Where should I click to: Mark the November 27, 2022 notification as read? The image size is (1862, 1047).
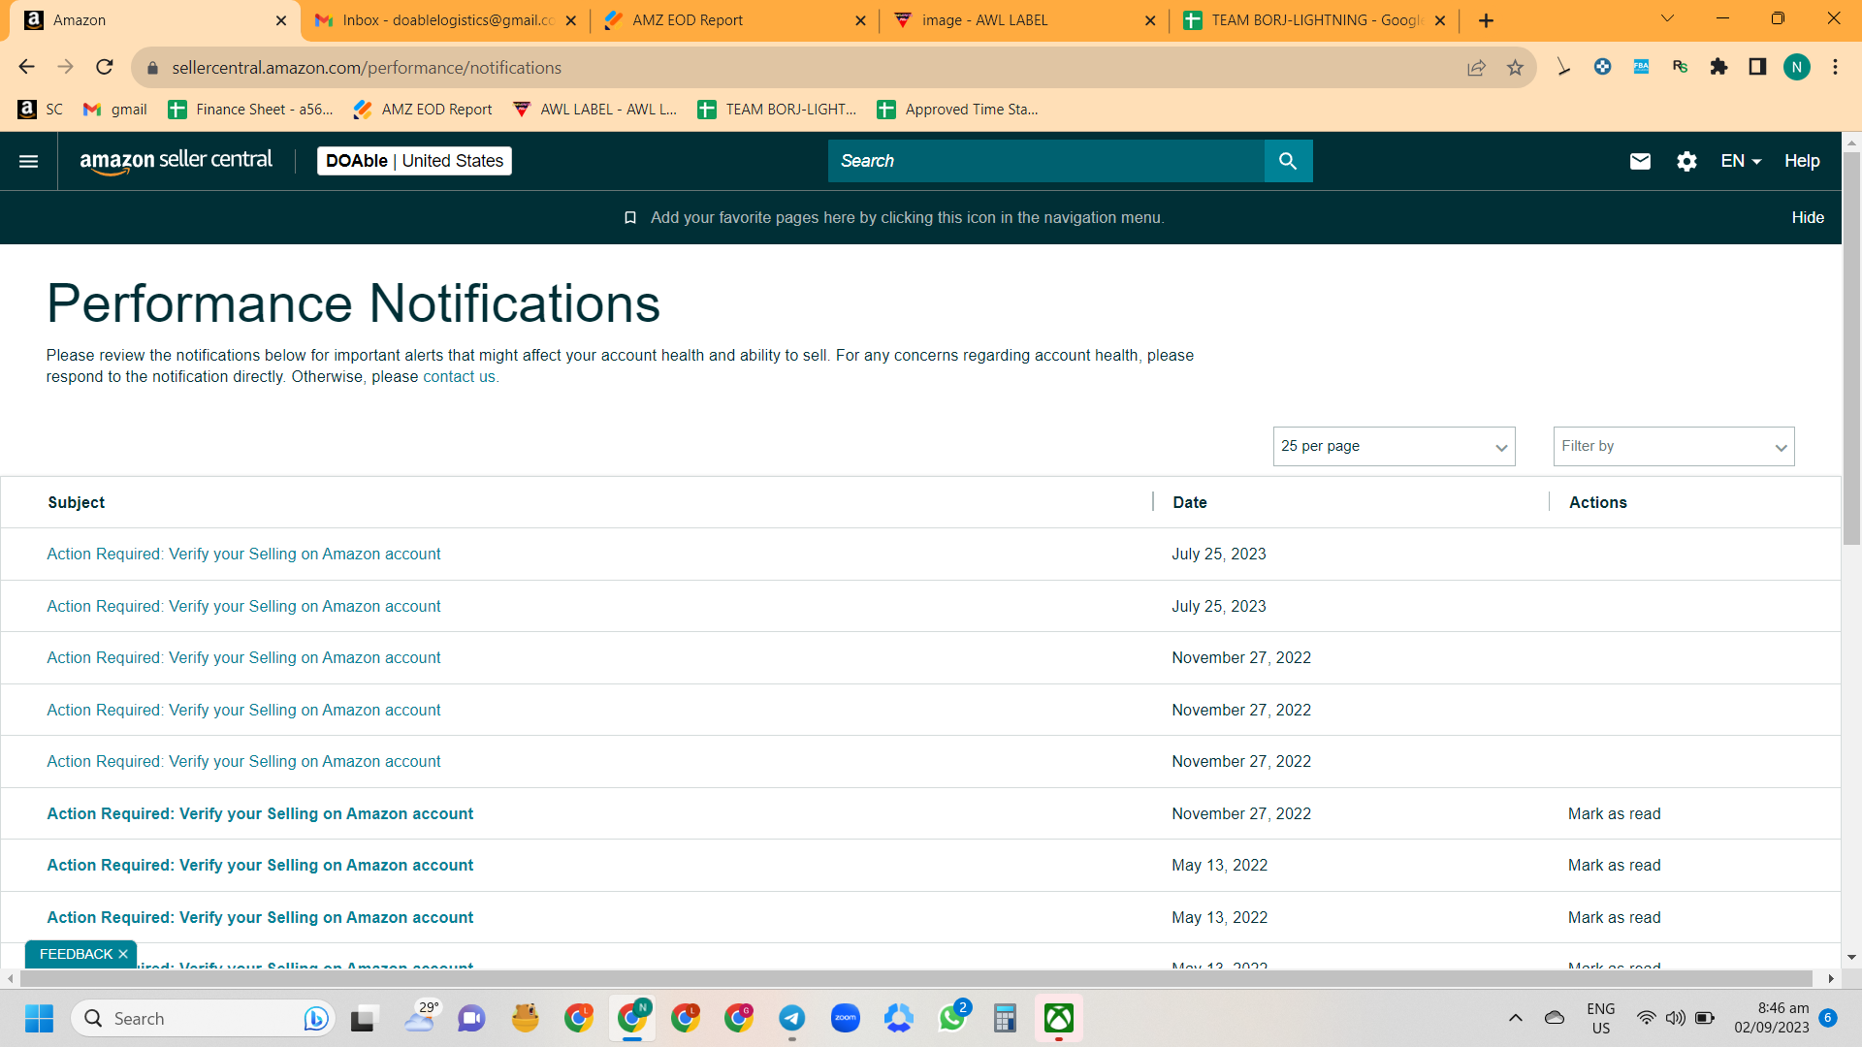(x=1614, y=814)
